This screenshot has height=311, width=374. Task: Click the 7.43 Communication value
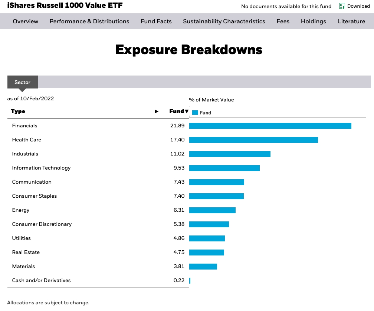click(x=179, y=182)
